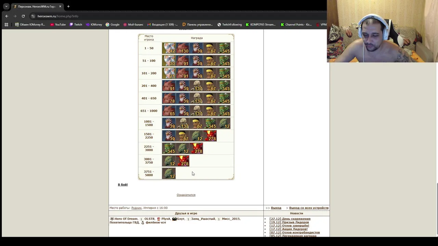438x246 pixels.
Task: Click the Выход logout link
Action: [276, 208]
